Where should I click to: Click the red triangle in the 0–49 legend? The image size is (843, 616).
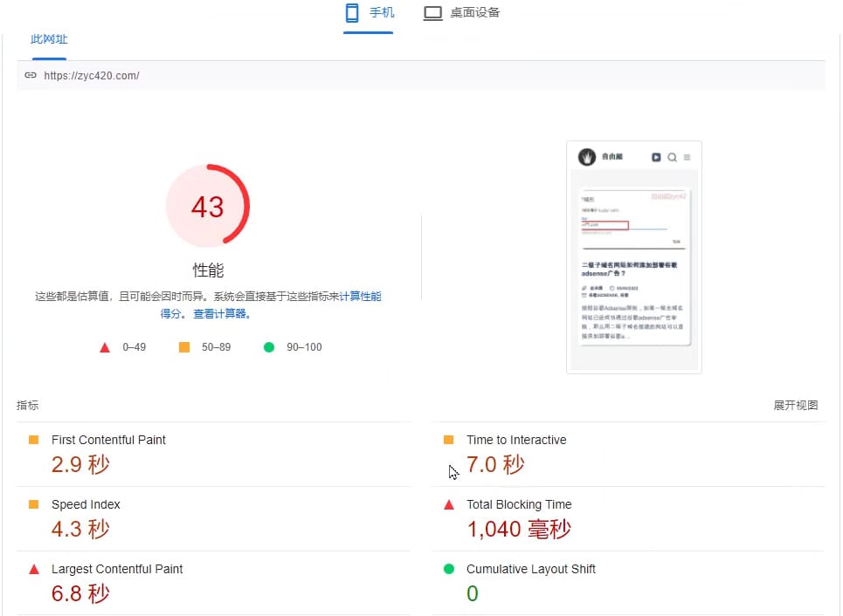click(x=105, y=346)
